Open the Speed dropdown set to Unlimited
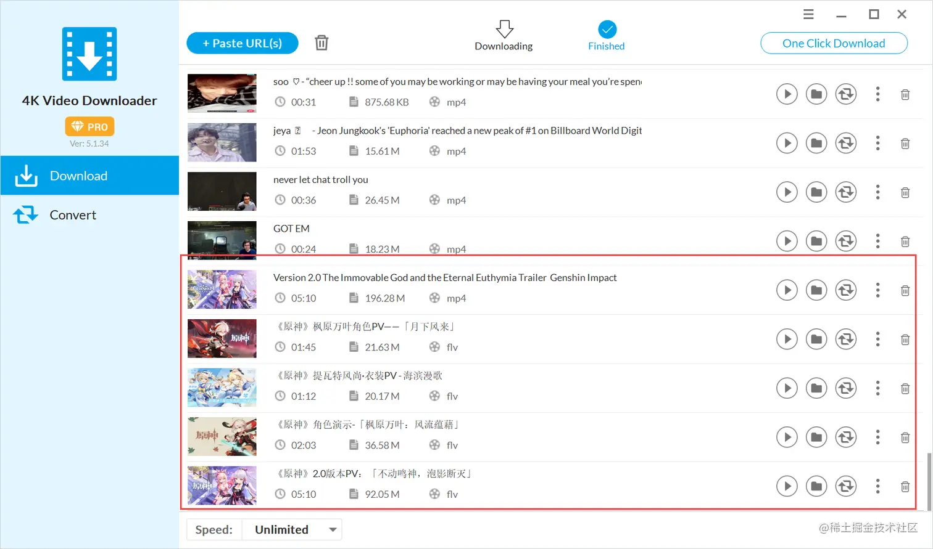The height and width of the screenshot is (549, 933). tap(292, 529)
